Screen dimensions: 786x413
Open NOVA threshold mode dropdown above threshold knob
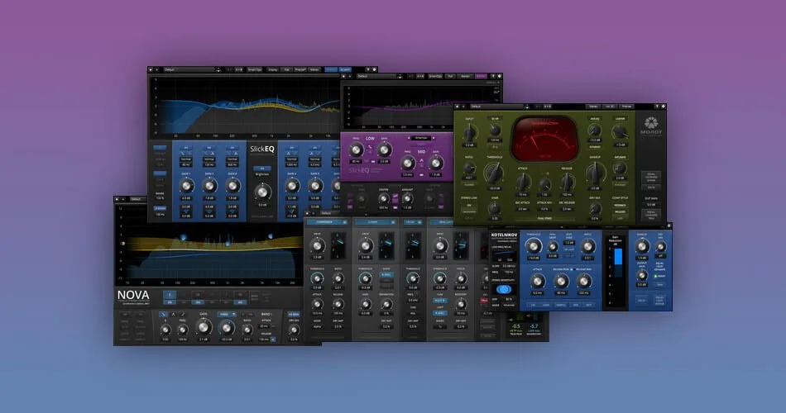tap(227, 314)
